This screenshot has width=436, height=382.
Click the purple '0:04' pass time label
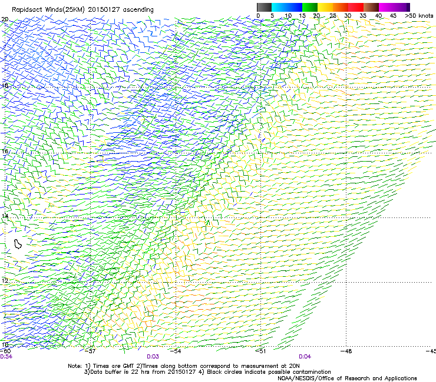[305, 357]
